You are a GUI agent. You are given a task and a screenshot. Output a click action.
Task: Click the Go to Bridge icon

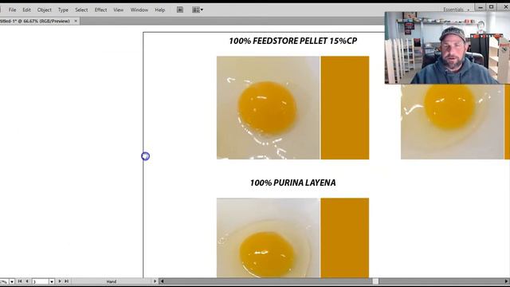pyautogui.click(x=180, y=10)
